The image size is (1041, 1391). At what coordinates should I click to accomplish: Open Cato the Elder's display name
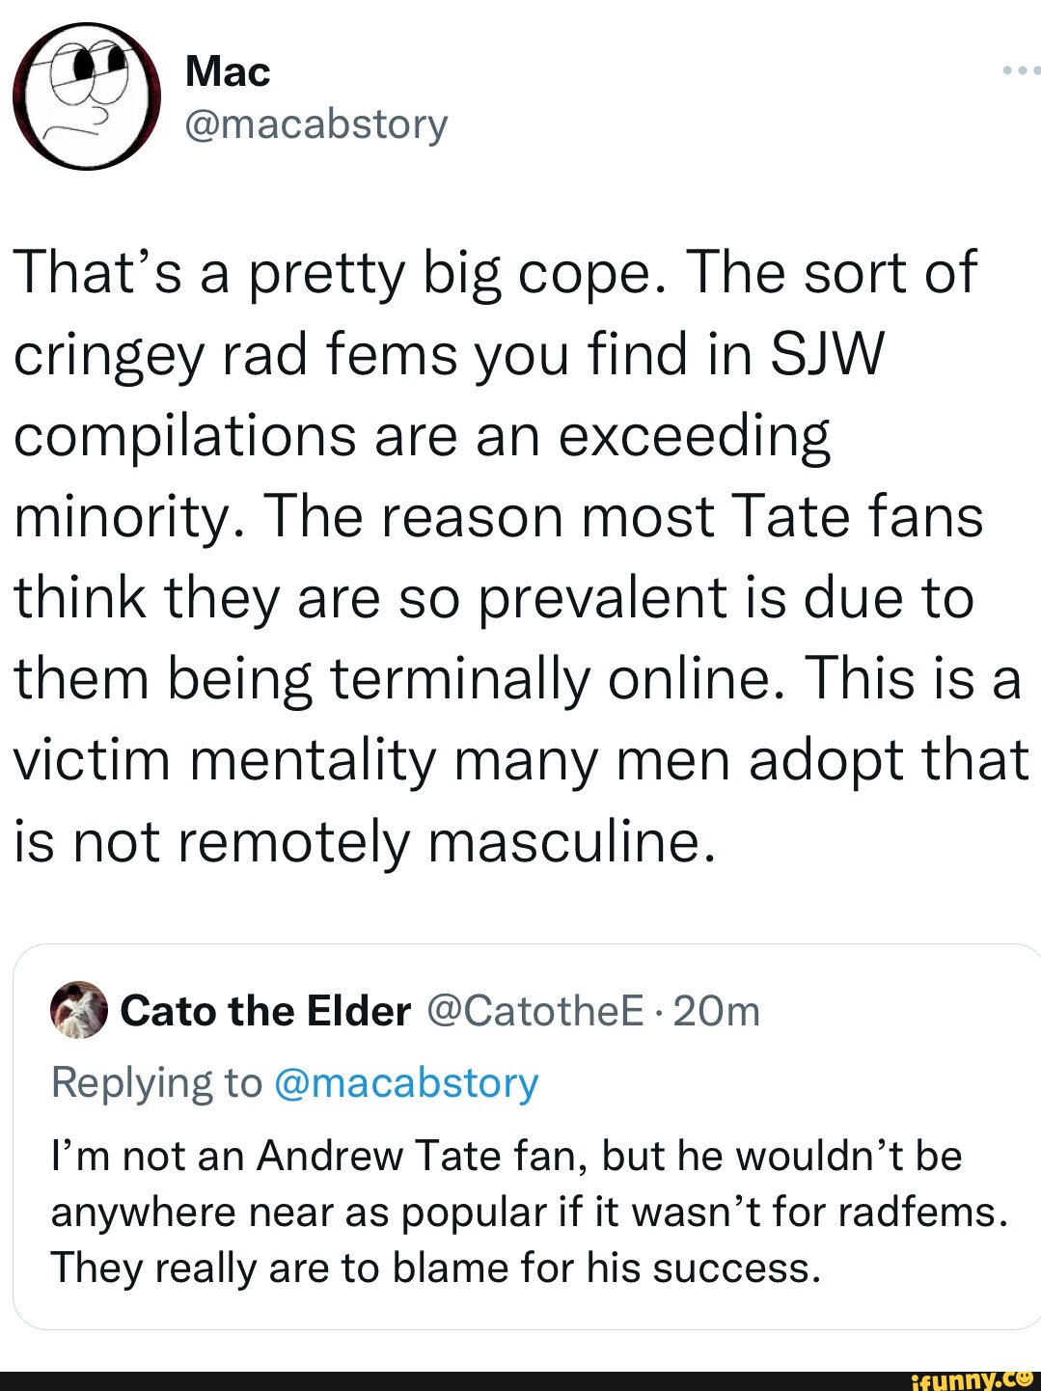click(x=265, y=1011)
